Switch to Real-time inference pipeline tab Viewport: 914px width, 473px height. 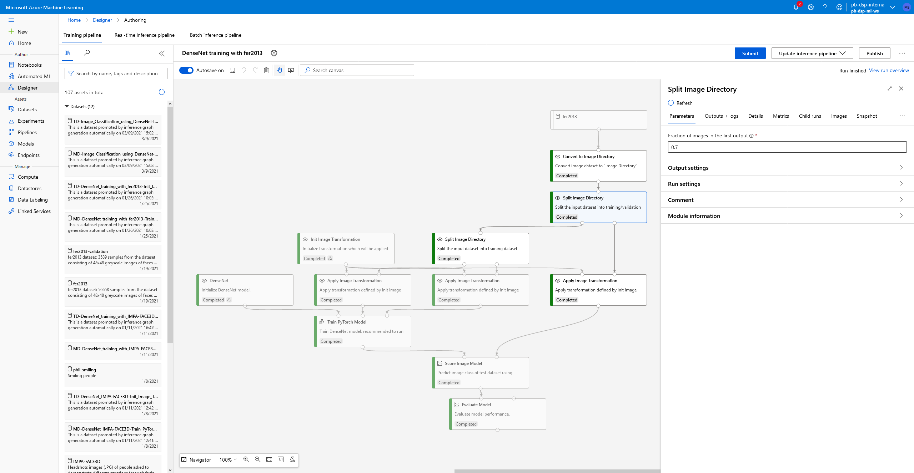pyautogui.click(x=145, y=35)
